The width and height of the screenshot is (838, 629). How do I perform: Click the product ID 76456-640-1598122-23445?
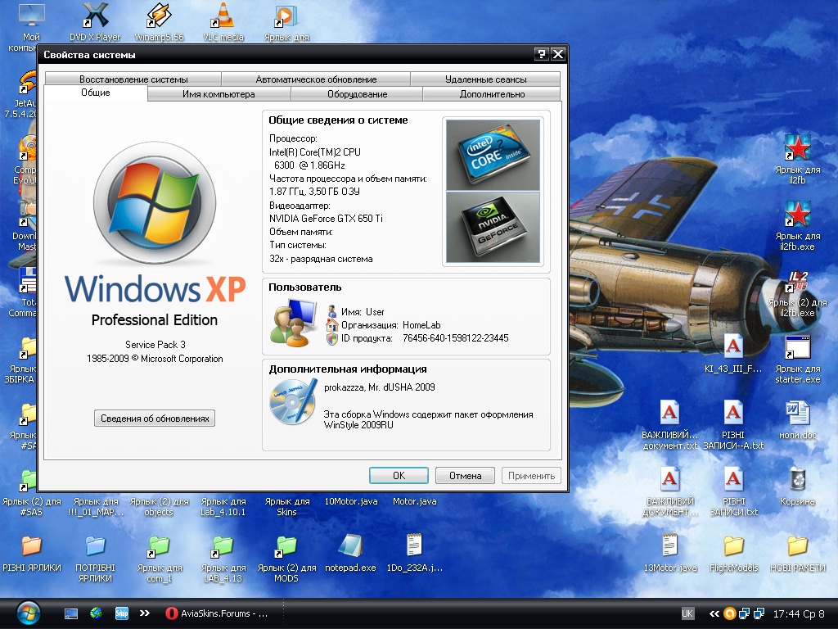455,338
